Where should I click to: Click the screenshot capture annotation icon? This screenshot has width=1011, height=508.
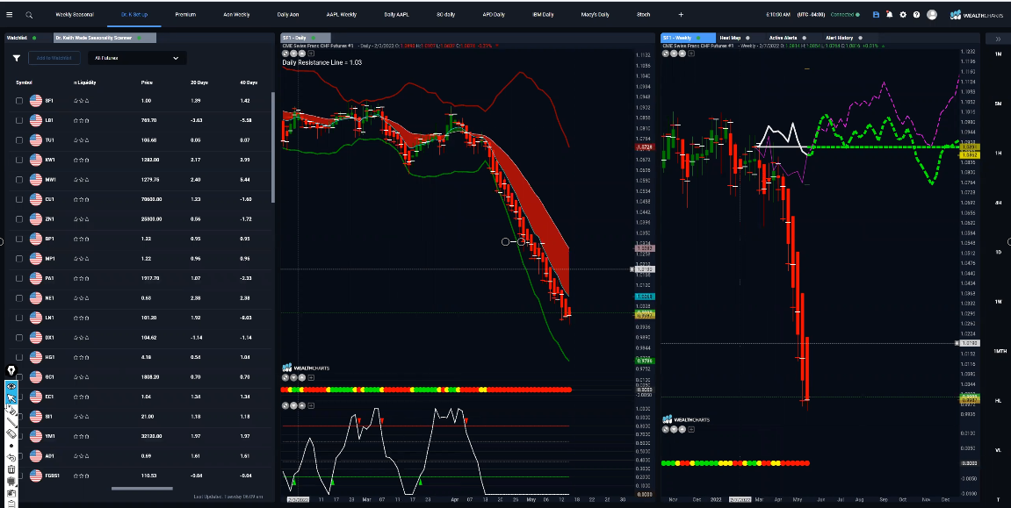[11, 492]
